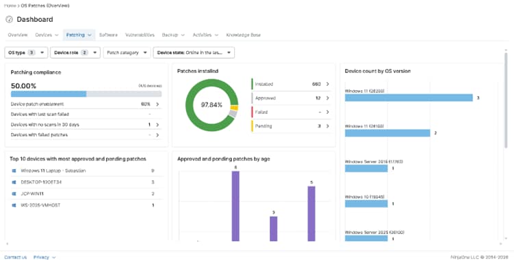The width and height of the screenshot is (514, 260).
Task: Click the Dashboard gauge icon
Action: click(9, 19)
